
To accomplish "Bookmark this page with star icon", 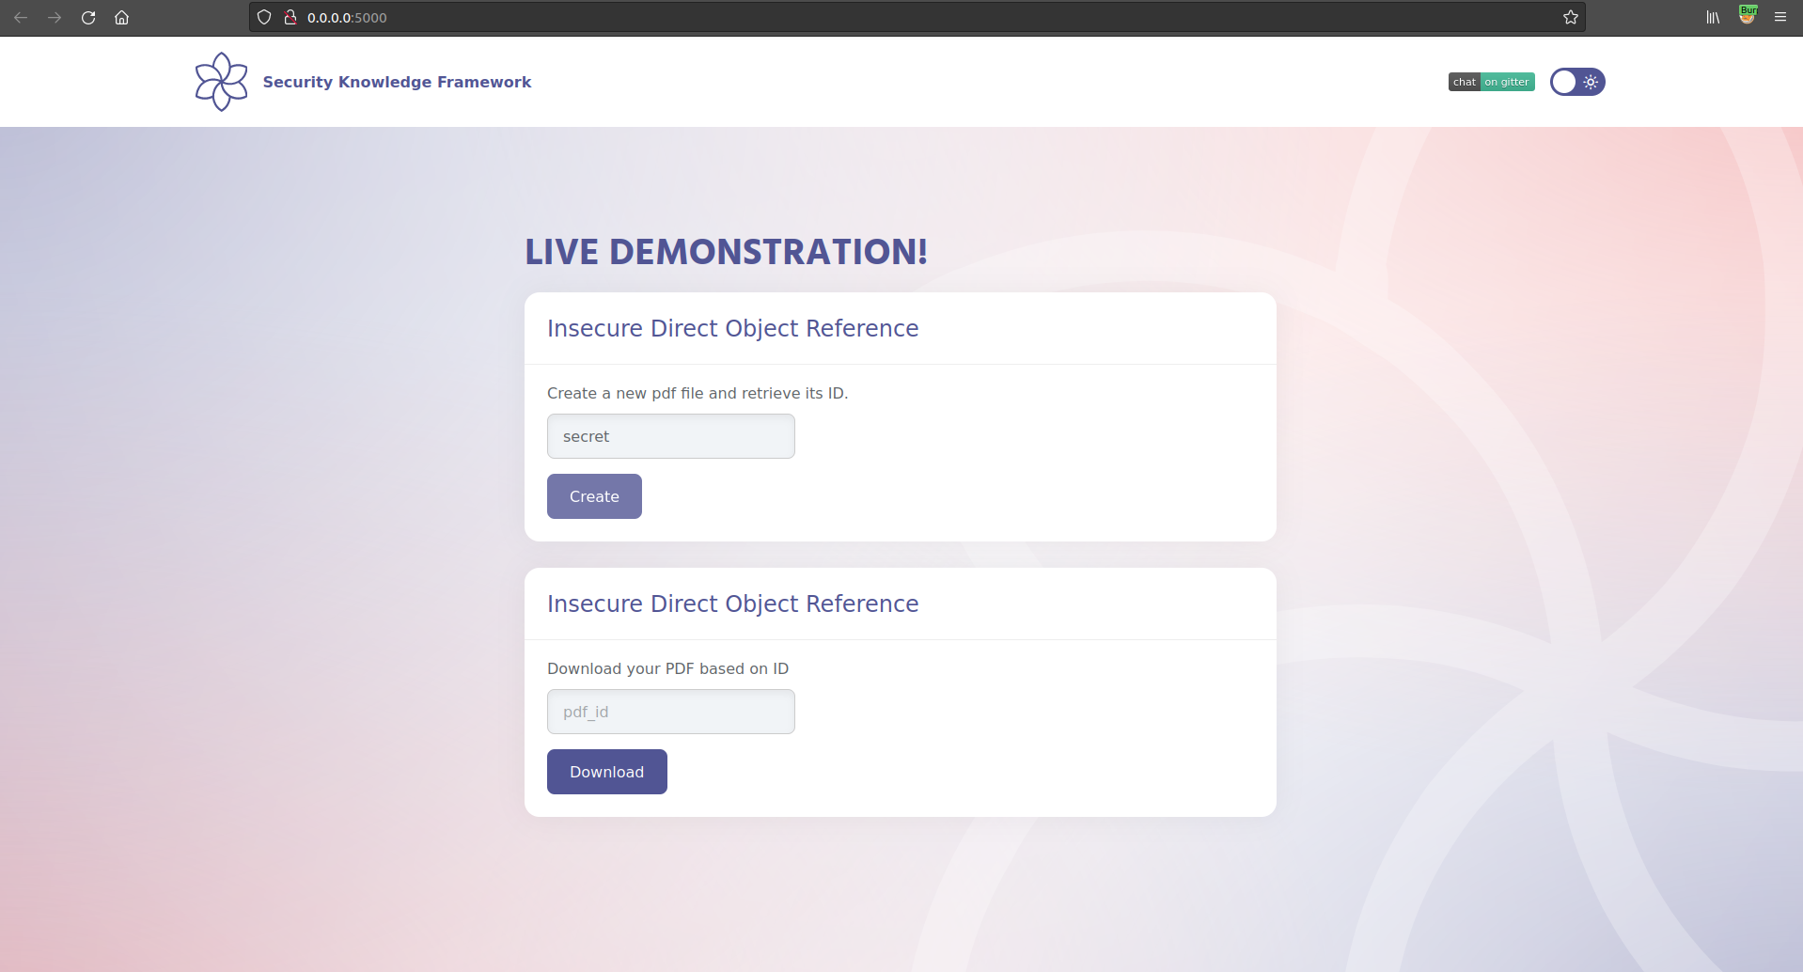I will (x=1570, y=18).
